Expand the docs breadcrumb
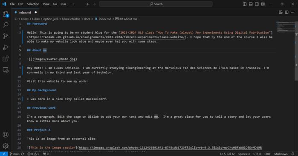Screen dimensions: 298x156 click(x=87, y=19)
